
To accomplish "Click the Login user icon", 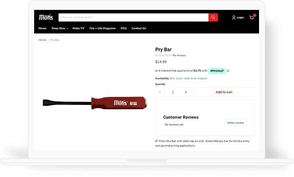I will [x=234, y=17].
